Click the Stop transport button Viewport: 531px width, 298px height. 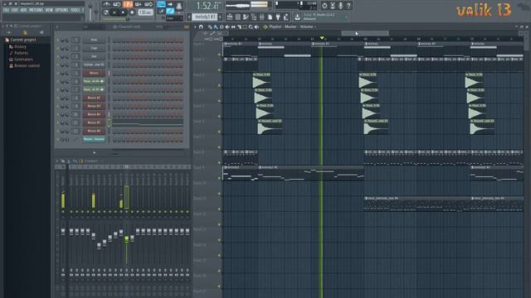123,12
